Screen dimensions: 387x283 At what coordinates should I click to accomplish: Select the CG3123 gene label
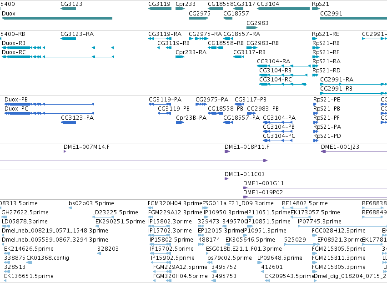coord(71,4)
